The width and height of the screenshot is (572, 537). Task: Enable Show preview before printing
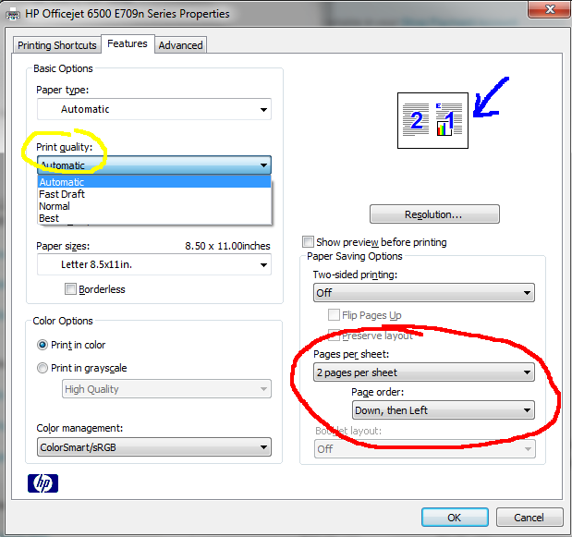(308, 241)
